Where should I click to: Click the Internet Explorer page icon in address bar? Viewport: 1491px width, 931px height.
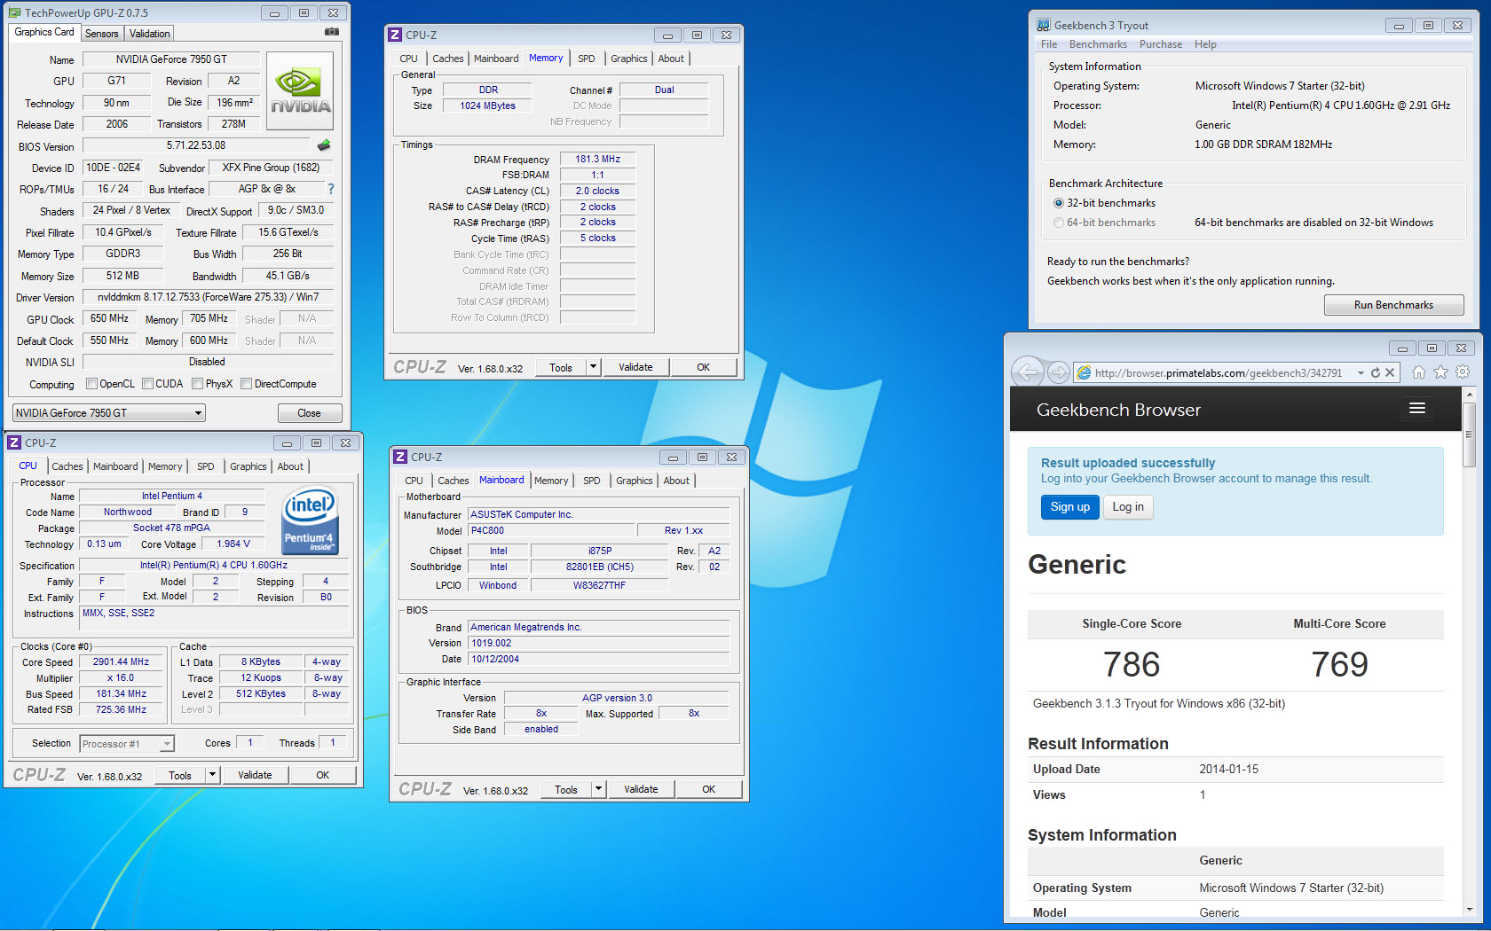tap(1084, 373)
